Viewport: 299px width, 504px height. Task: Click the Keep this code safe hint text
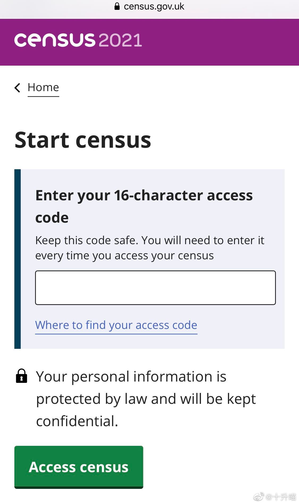[x=150, y=248]
